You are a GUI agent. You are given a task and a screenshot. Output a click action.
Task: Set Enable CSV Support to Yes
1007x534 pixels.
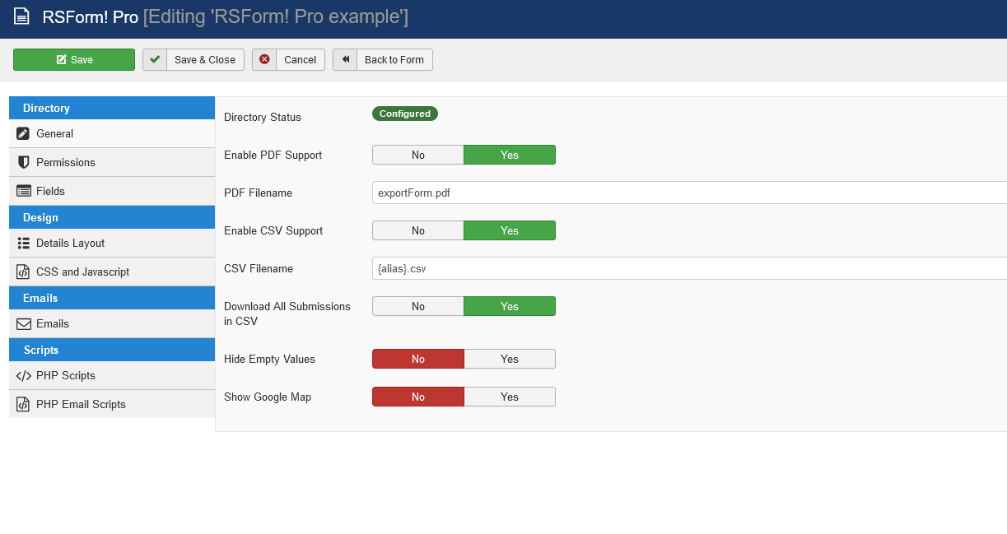(510, 230)
